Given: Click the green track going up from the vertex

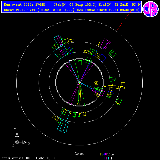Looking at the screenshot, I should pos(77,71).
